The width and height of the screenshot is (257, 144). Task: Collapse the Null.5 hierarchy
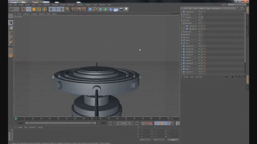183,23
